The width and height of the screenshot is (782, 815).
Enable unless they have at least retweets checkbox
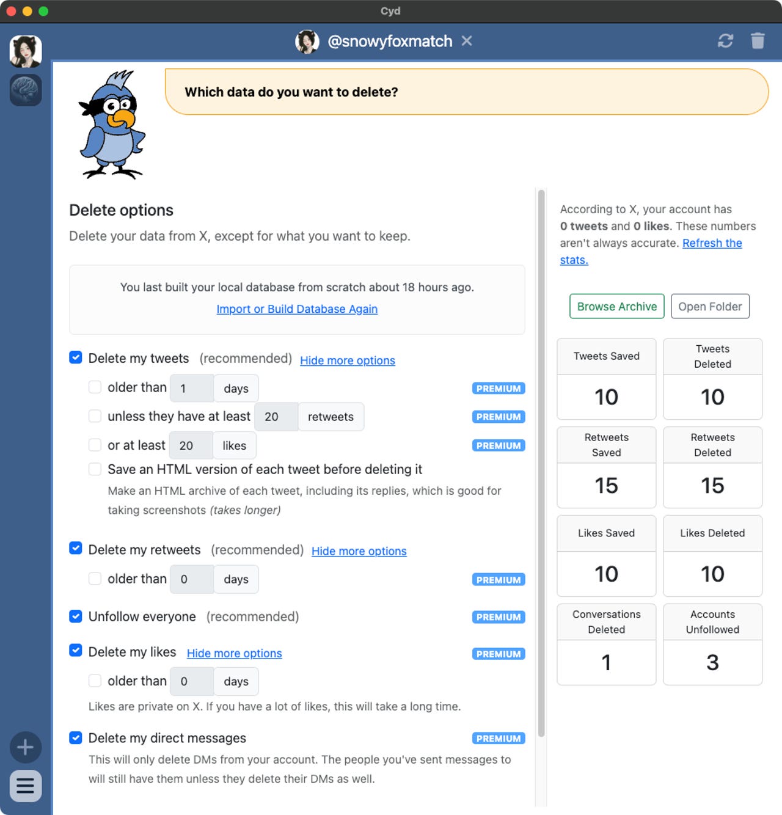point(95,416)
